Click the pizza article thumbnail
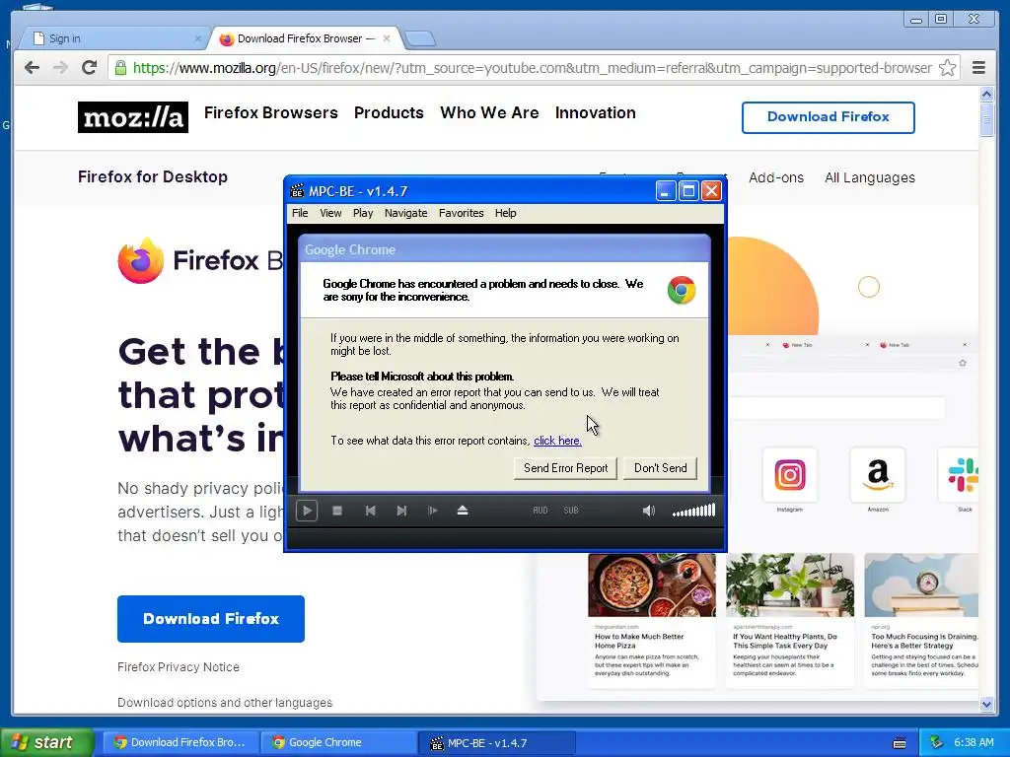This screenshot has width=1010, height=757. click(652, 585)
